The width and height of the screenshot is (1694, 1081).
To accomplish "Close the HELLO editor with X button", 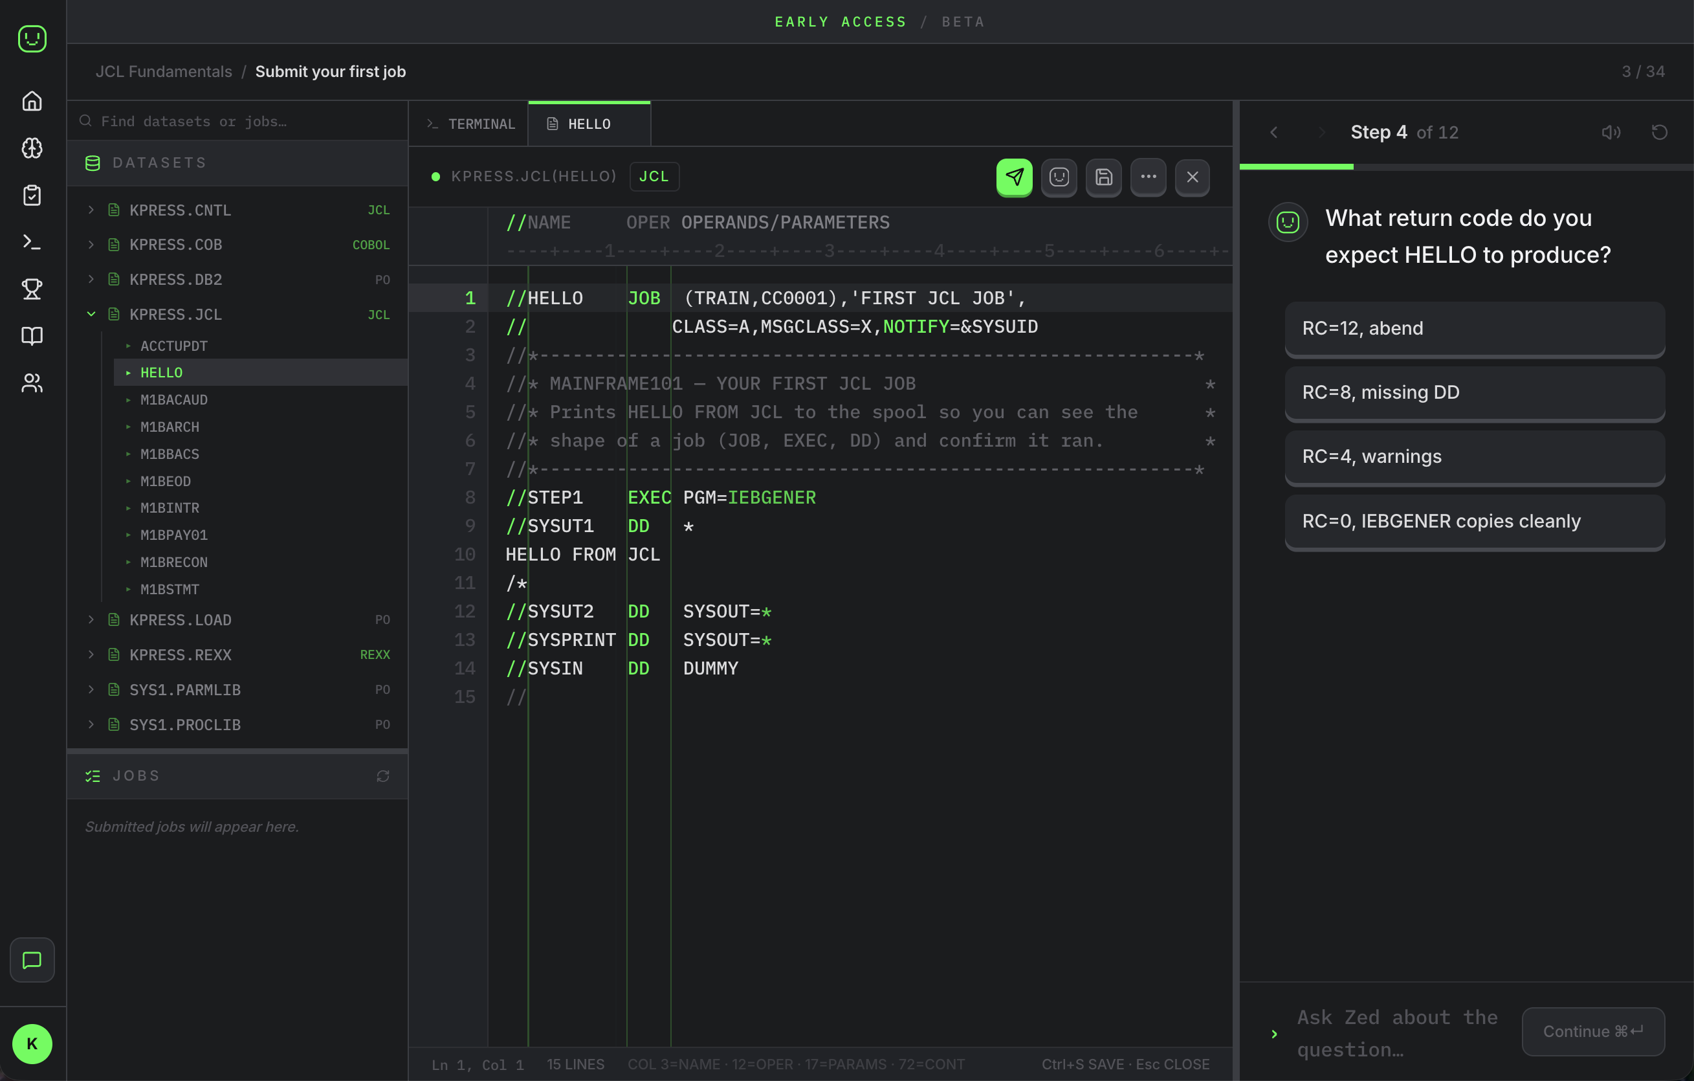I will 1193,177.
